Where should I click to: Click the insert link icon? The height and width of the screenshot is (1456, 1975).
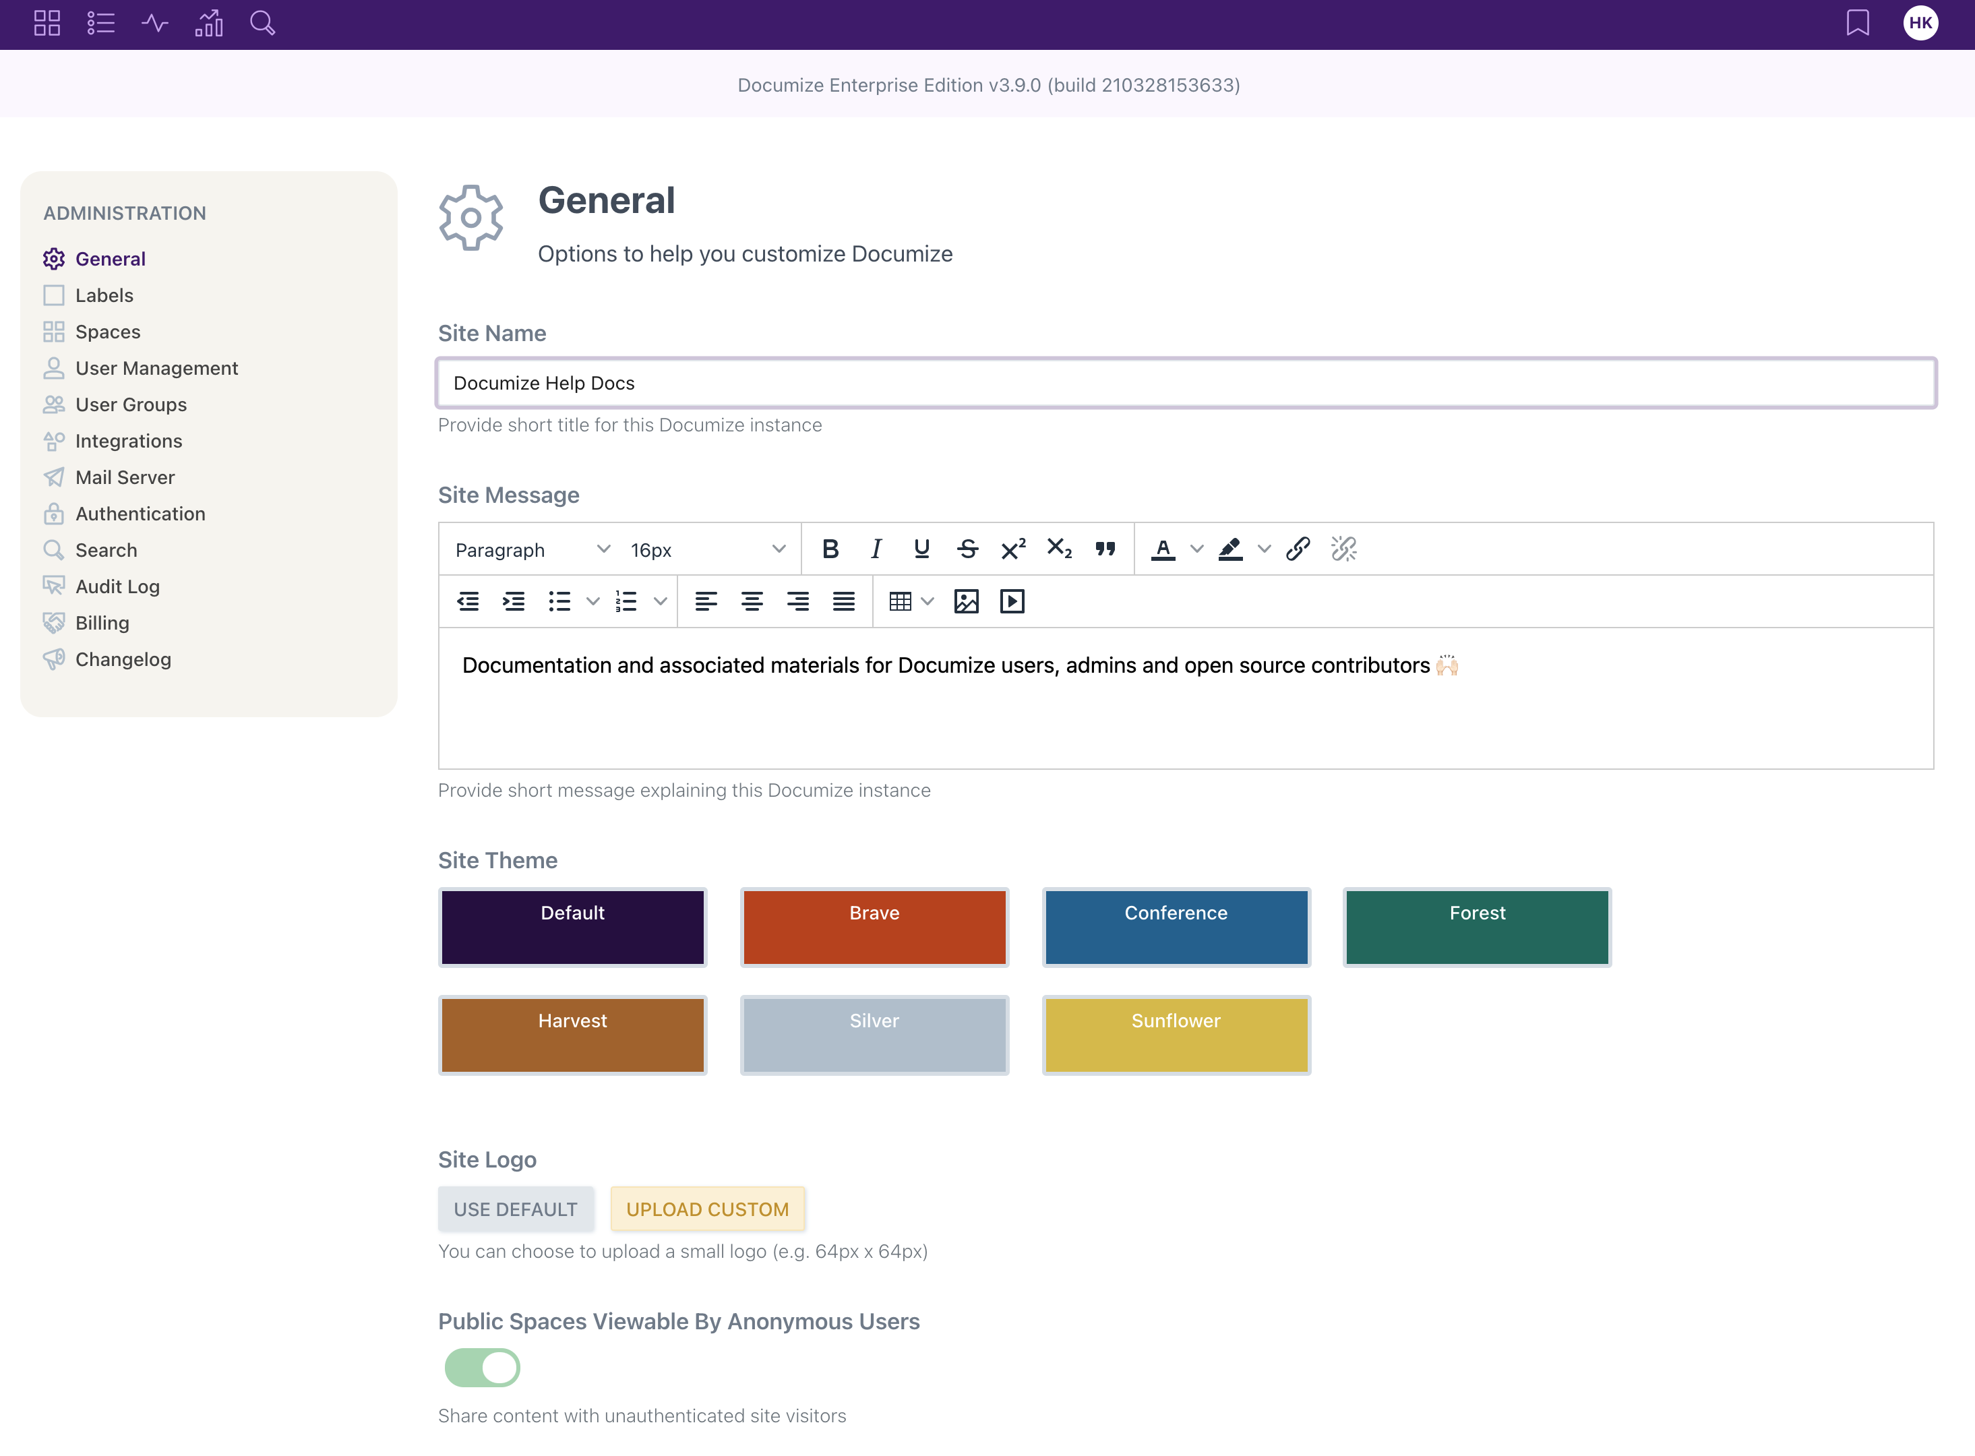tap(1299, 547)
